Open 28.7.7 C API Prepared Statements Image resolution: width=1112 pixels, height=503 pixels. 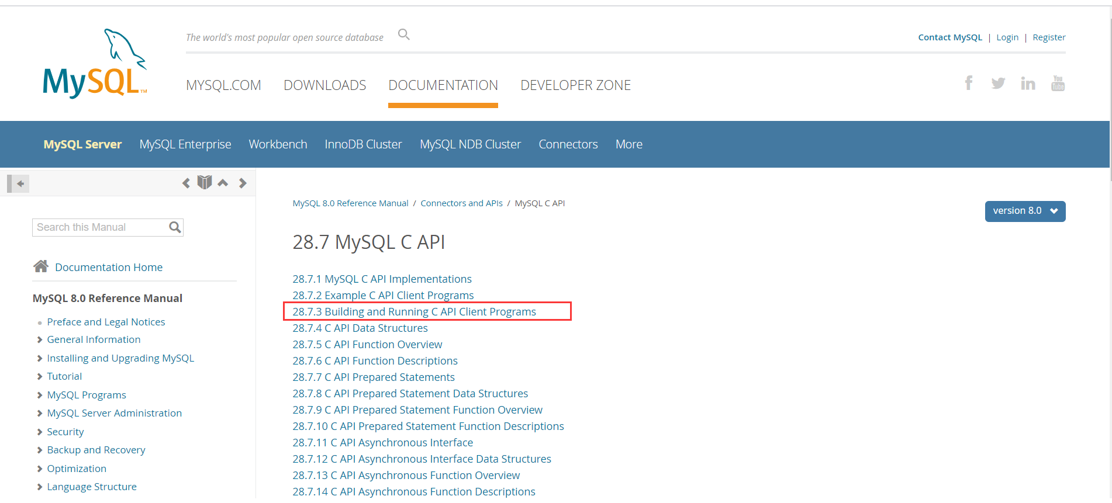(374, 377)
